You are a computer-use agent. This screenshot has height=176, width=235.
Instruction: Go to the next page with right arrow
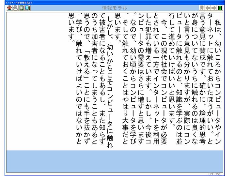coord(214,8)
